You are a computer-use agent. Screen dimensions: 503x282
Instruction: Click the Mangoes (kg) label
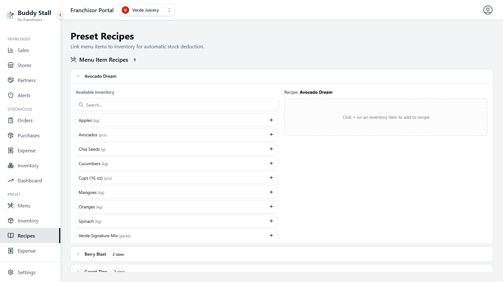click(x=91, y=193)
